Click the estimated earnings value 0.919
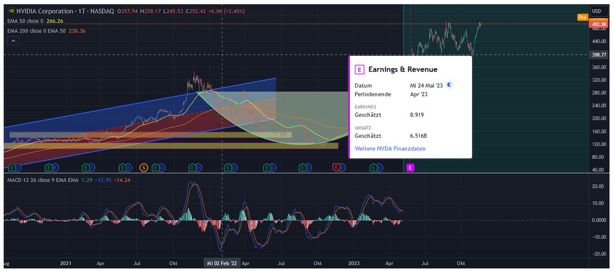This screenshot has height=271, width=614. pos(417,115)
